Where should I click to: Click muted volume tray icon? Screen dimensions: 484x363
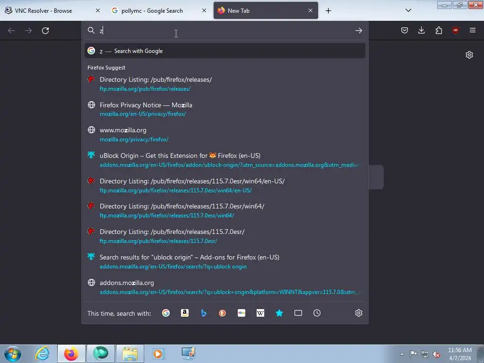click(436, 354)
